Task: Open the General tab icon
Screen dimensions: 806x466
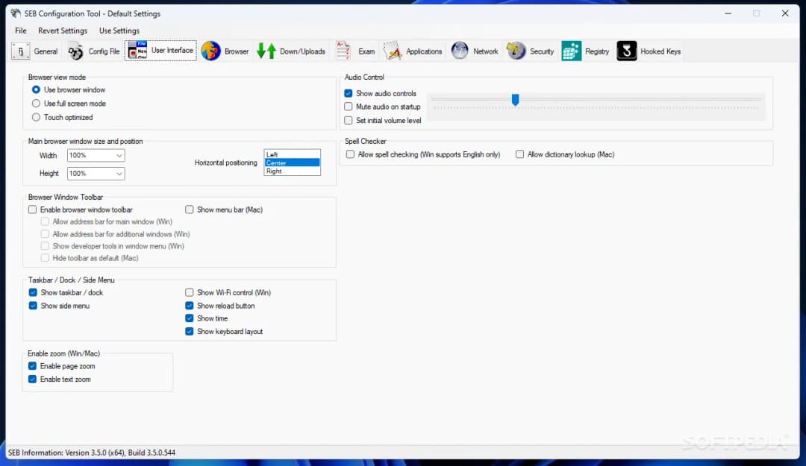Action: [21, 51]
